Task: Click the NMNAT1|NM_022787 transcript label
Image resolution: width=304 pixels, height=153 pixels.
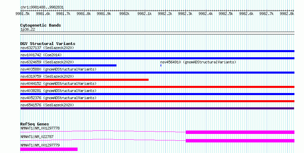Action: pyautogui.click(x=37, y=137)
